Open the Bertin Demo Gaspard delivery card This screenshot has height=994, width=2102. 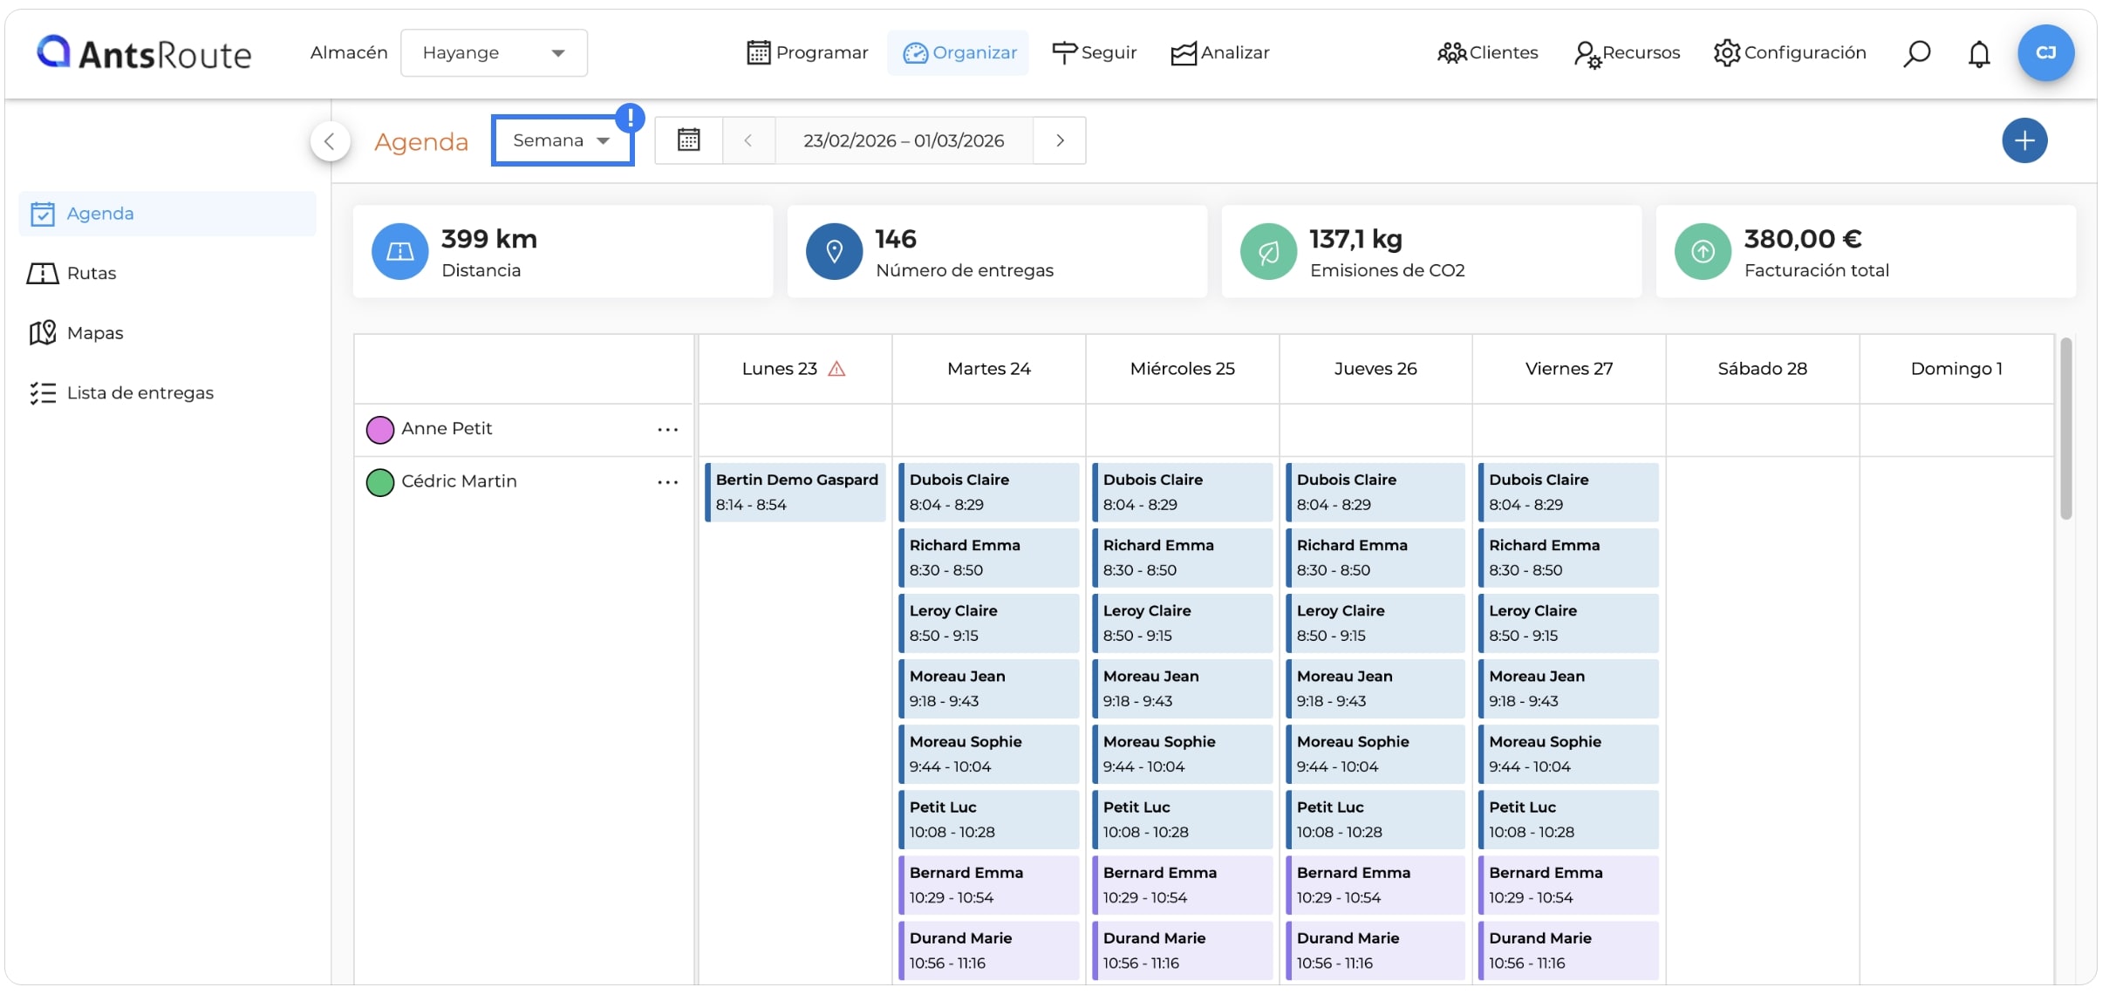[x=795, y=492]
